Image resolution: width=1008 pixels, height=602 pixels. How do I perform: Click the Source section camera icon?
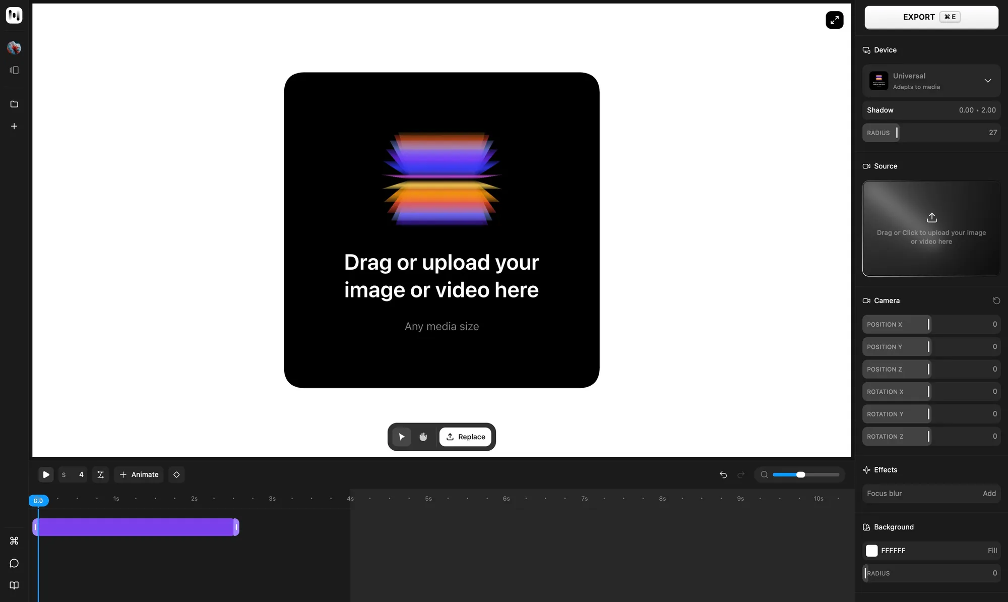866,166
